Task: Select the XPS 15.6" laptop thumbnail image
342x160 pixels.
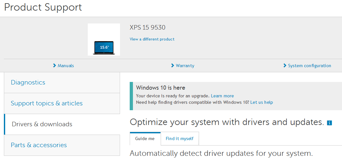Action: pyautogui.click(x=104, y=40)
